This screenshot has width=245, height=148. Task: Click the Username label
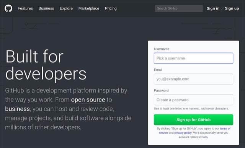tap(162, 49)
